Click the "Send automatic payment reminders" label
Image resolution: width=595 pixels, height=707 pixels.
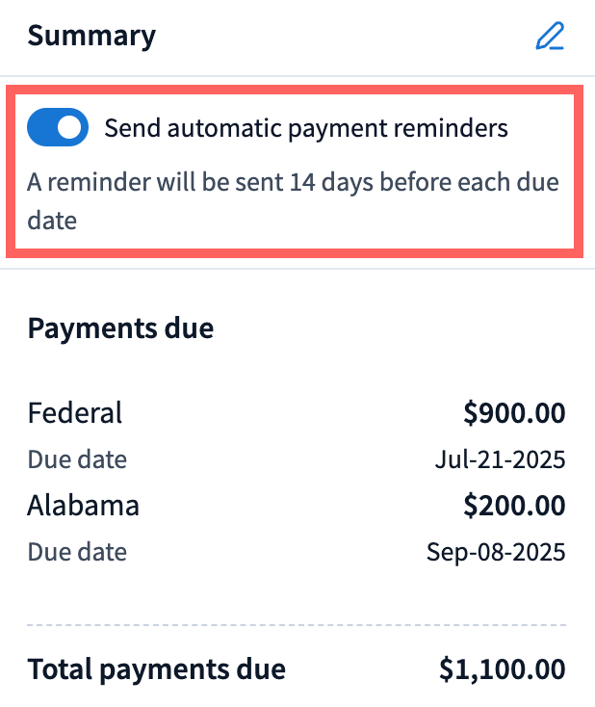coord(306,128)
